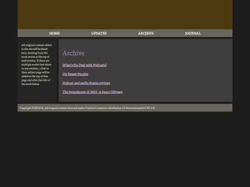Go to the UPDATES page
The width and height of the screenshot is (250, 187).
pyautogui.click(x=99, y=33)
